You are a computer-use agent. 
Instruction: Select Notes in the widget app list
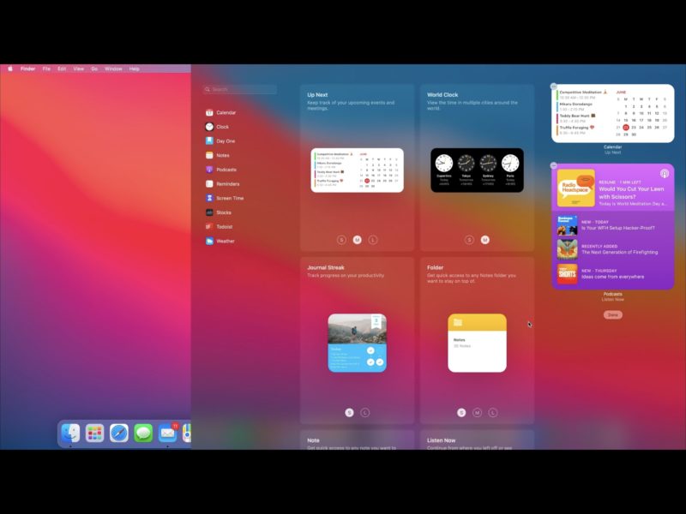pos(218,155)
